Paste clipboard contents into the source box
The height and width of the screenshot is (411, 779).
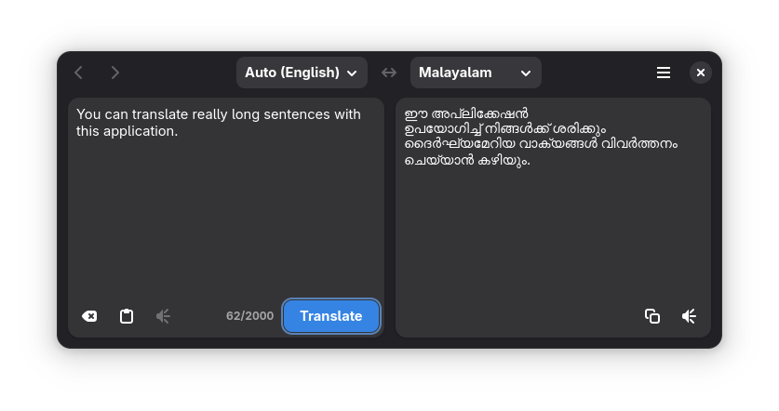(x=127, y=316)
